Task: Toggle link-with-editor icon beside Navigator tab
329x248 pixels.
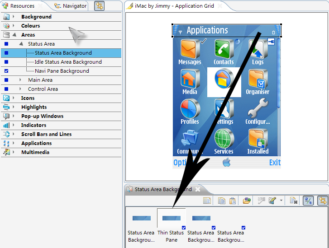Action: tap(99, 6)
